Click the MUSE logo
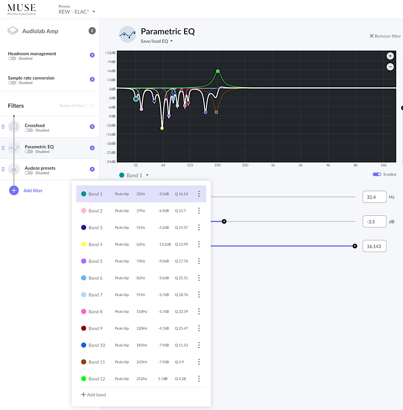403x410 pixels. (x=22, y=9)
